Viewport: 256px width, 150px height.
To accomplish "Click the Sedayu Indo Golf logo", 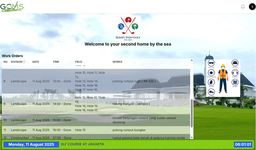I will 128,28.
